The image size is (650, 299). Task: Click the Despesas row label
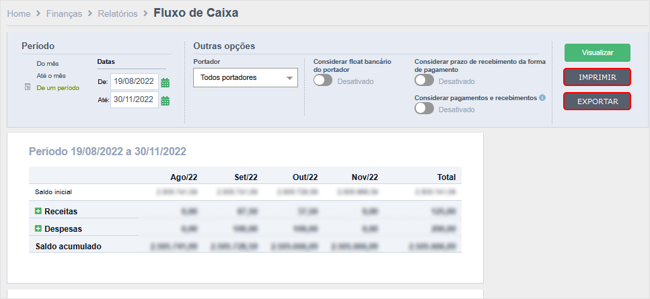(x=63, y=228)
